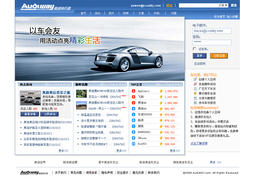Click the password input field

tap(212, 42)
